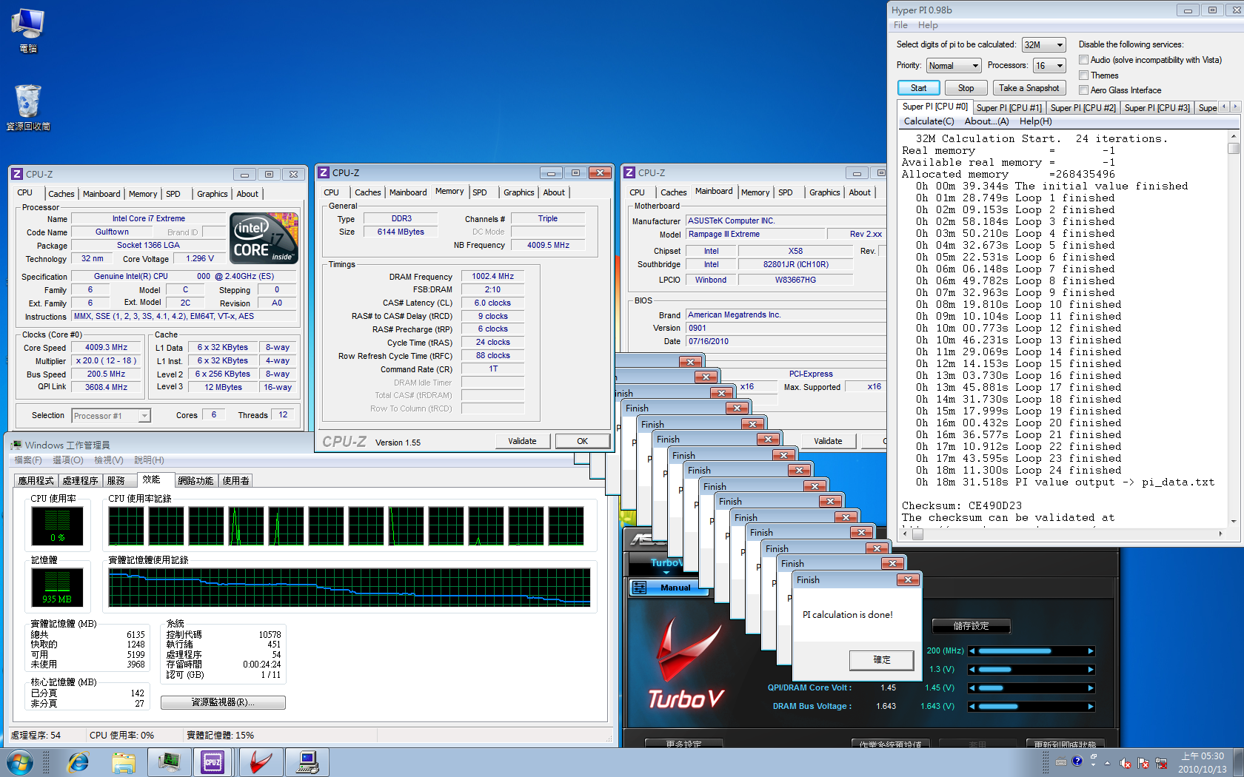1244x777 pixels.
Task: Expand the TurboV blue arrow below the title
Action: click(666, 572)
